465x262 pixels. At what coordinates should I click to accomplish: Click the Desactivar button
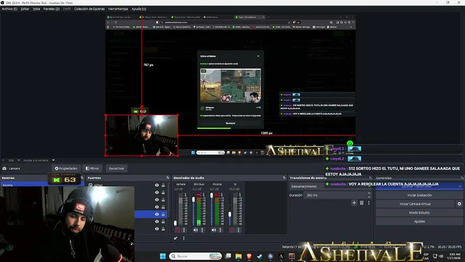pos(116,169)
